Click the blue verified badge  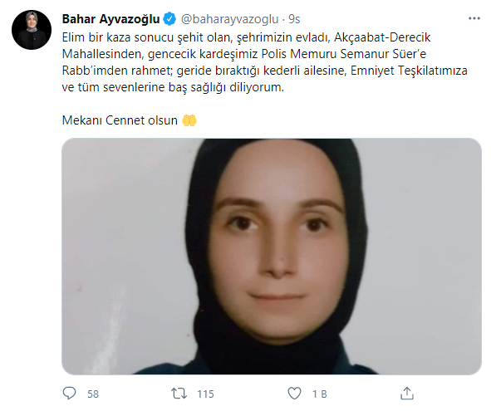pyautogui.click(x=169, y=19)
